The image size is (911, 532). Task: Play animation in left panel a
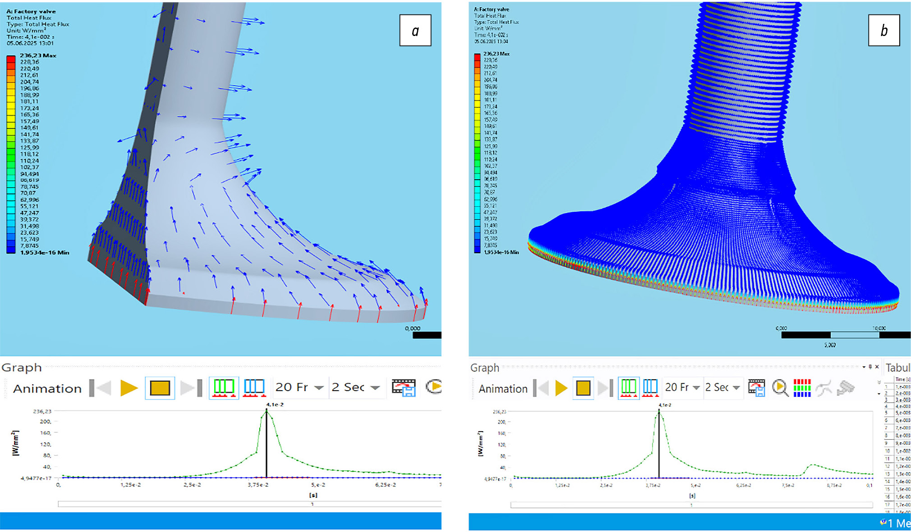pyautogui.click(x=129, y=388)
